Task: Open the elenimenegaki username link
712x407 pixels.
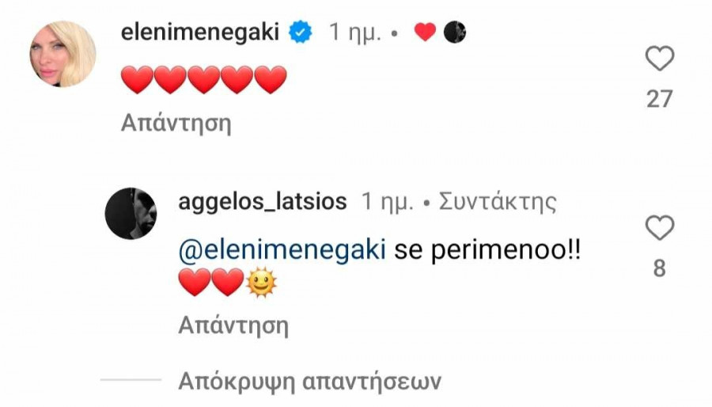Action: tap(200, 32)
